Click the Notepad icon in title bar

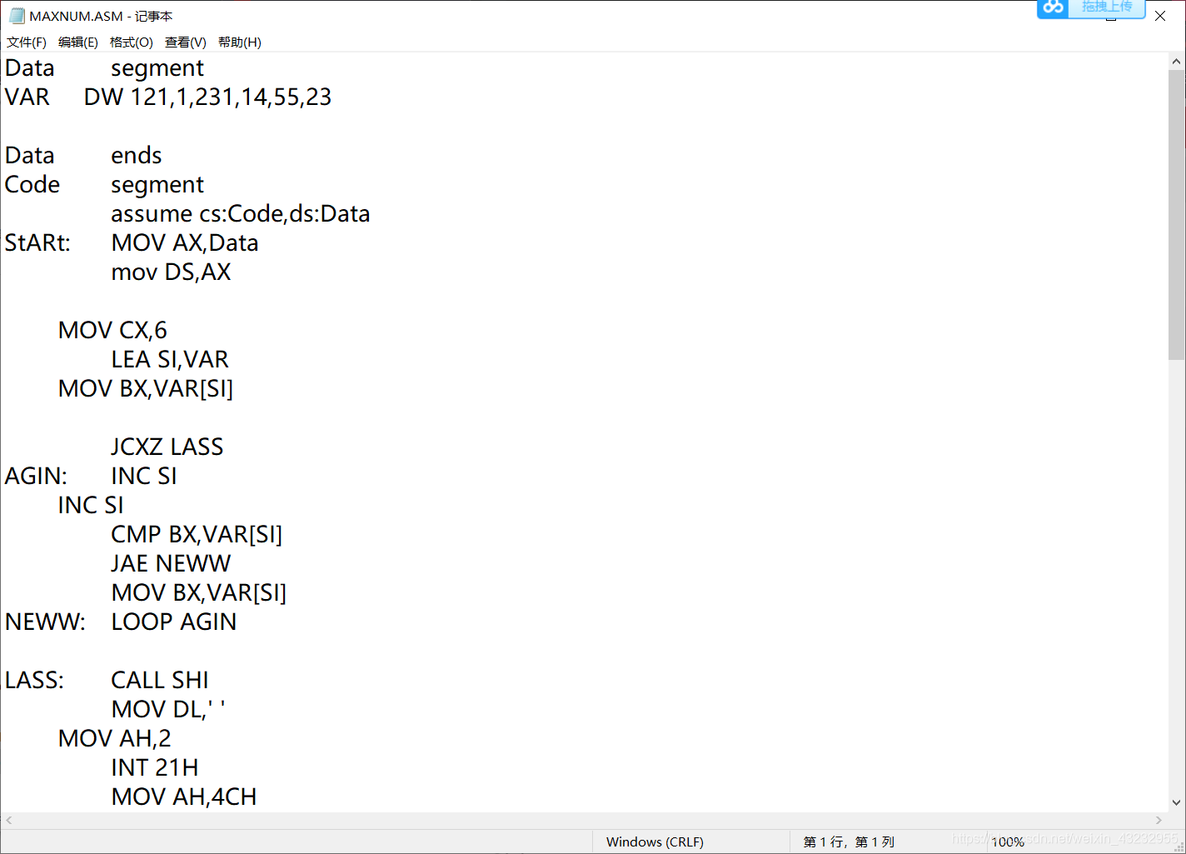pyautogui.click(x=17, y=16)
